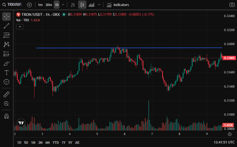237x147 pixels.
Task: Click the date label 6 on time axis
Action: (x=125, y=134)
